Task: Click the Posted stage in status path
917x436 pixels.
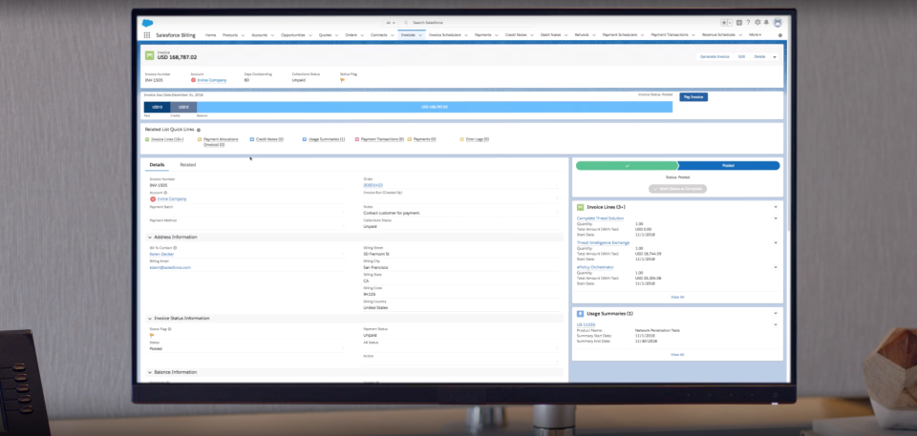Action: point(728,165)
